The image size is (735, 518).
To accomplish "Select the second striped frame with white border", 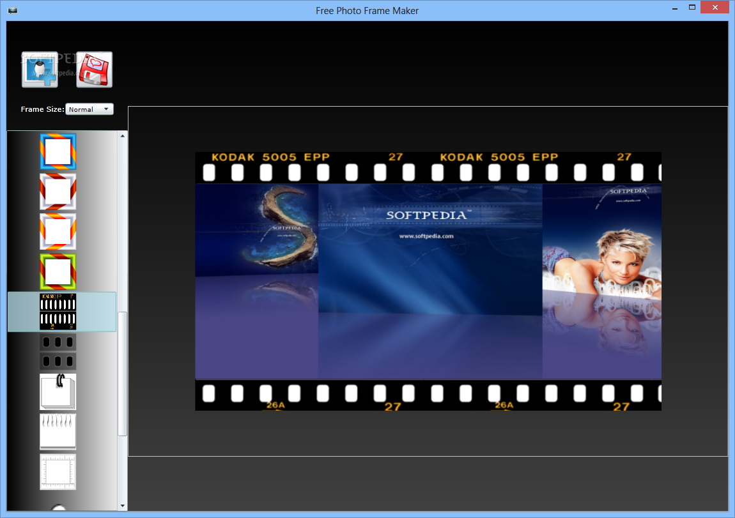I will click(58, 192).
